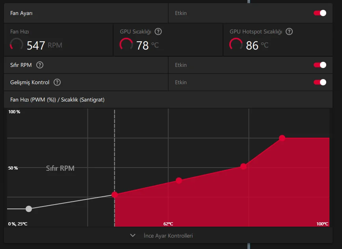The height and width of the screenshot is (249, 342).
Task: Show help for Gelişmiş Kontrol
Action: point(57,82)
